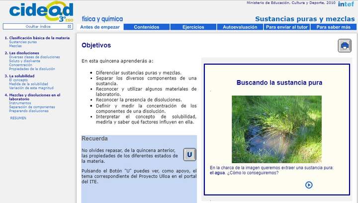
Task: Click 'Ministerio de Educación, Cultura y Deporte, 2010'
Action: (291, 3)
